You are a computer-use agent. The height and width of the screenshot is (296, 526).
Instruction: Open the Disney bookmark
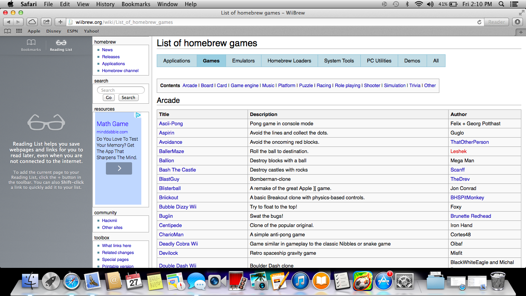[x=54, y=31]
